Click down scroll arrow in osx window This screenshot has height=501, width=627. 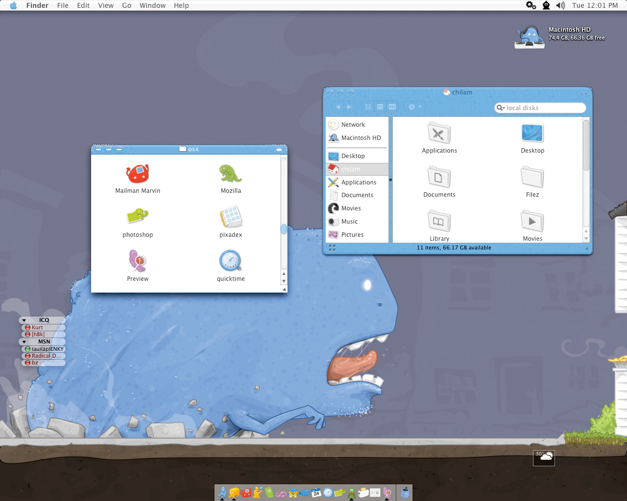(284, 281)
